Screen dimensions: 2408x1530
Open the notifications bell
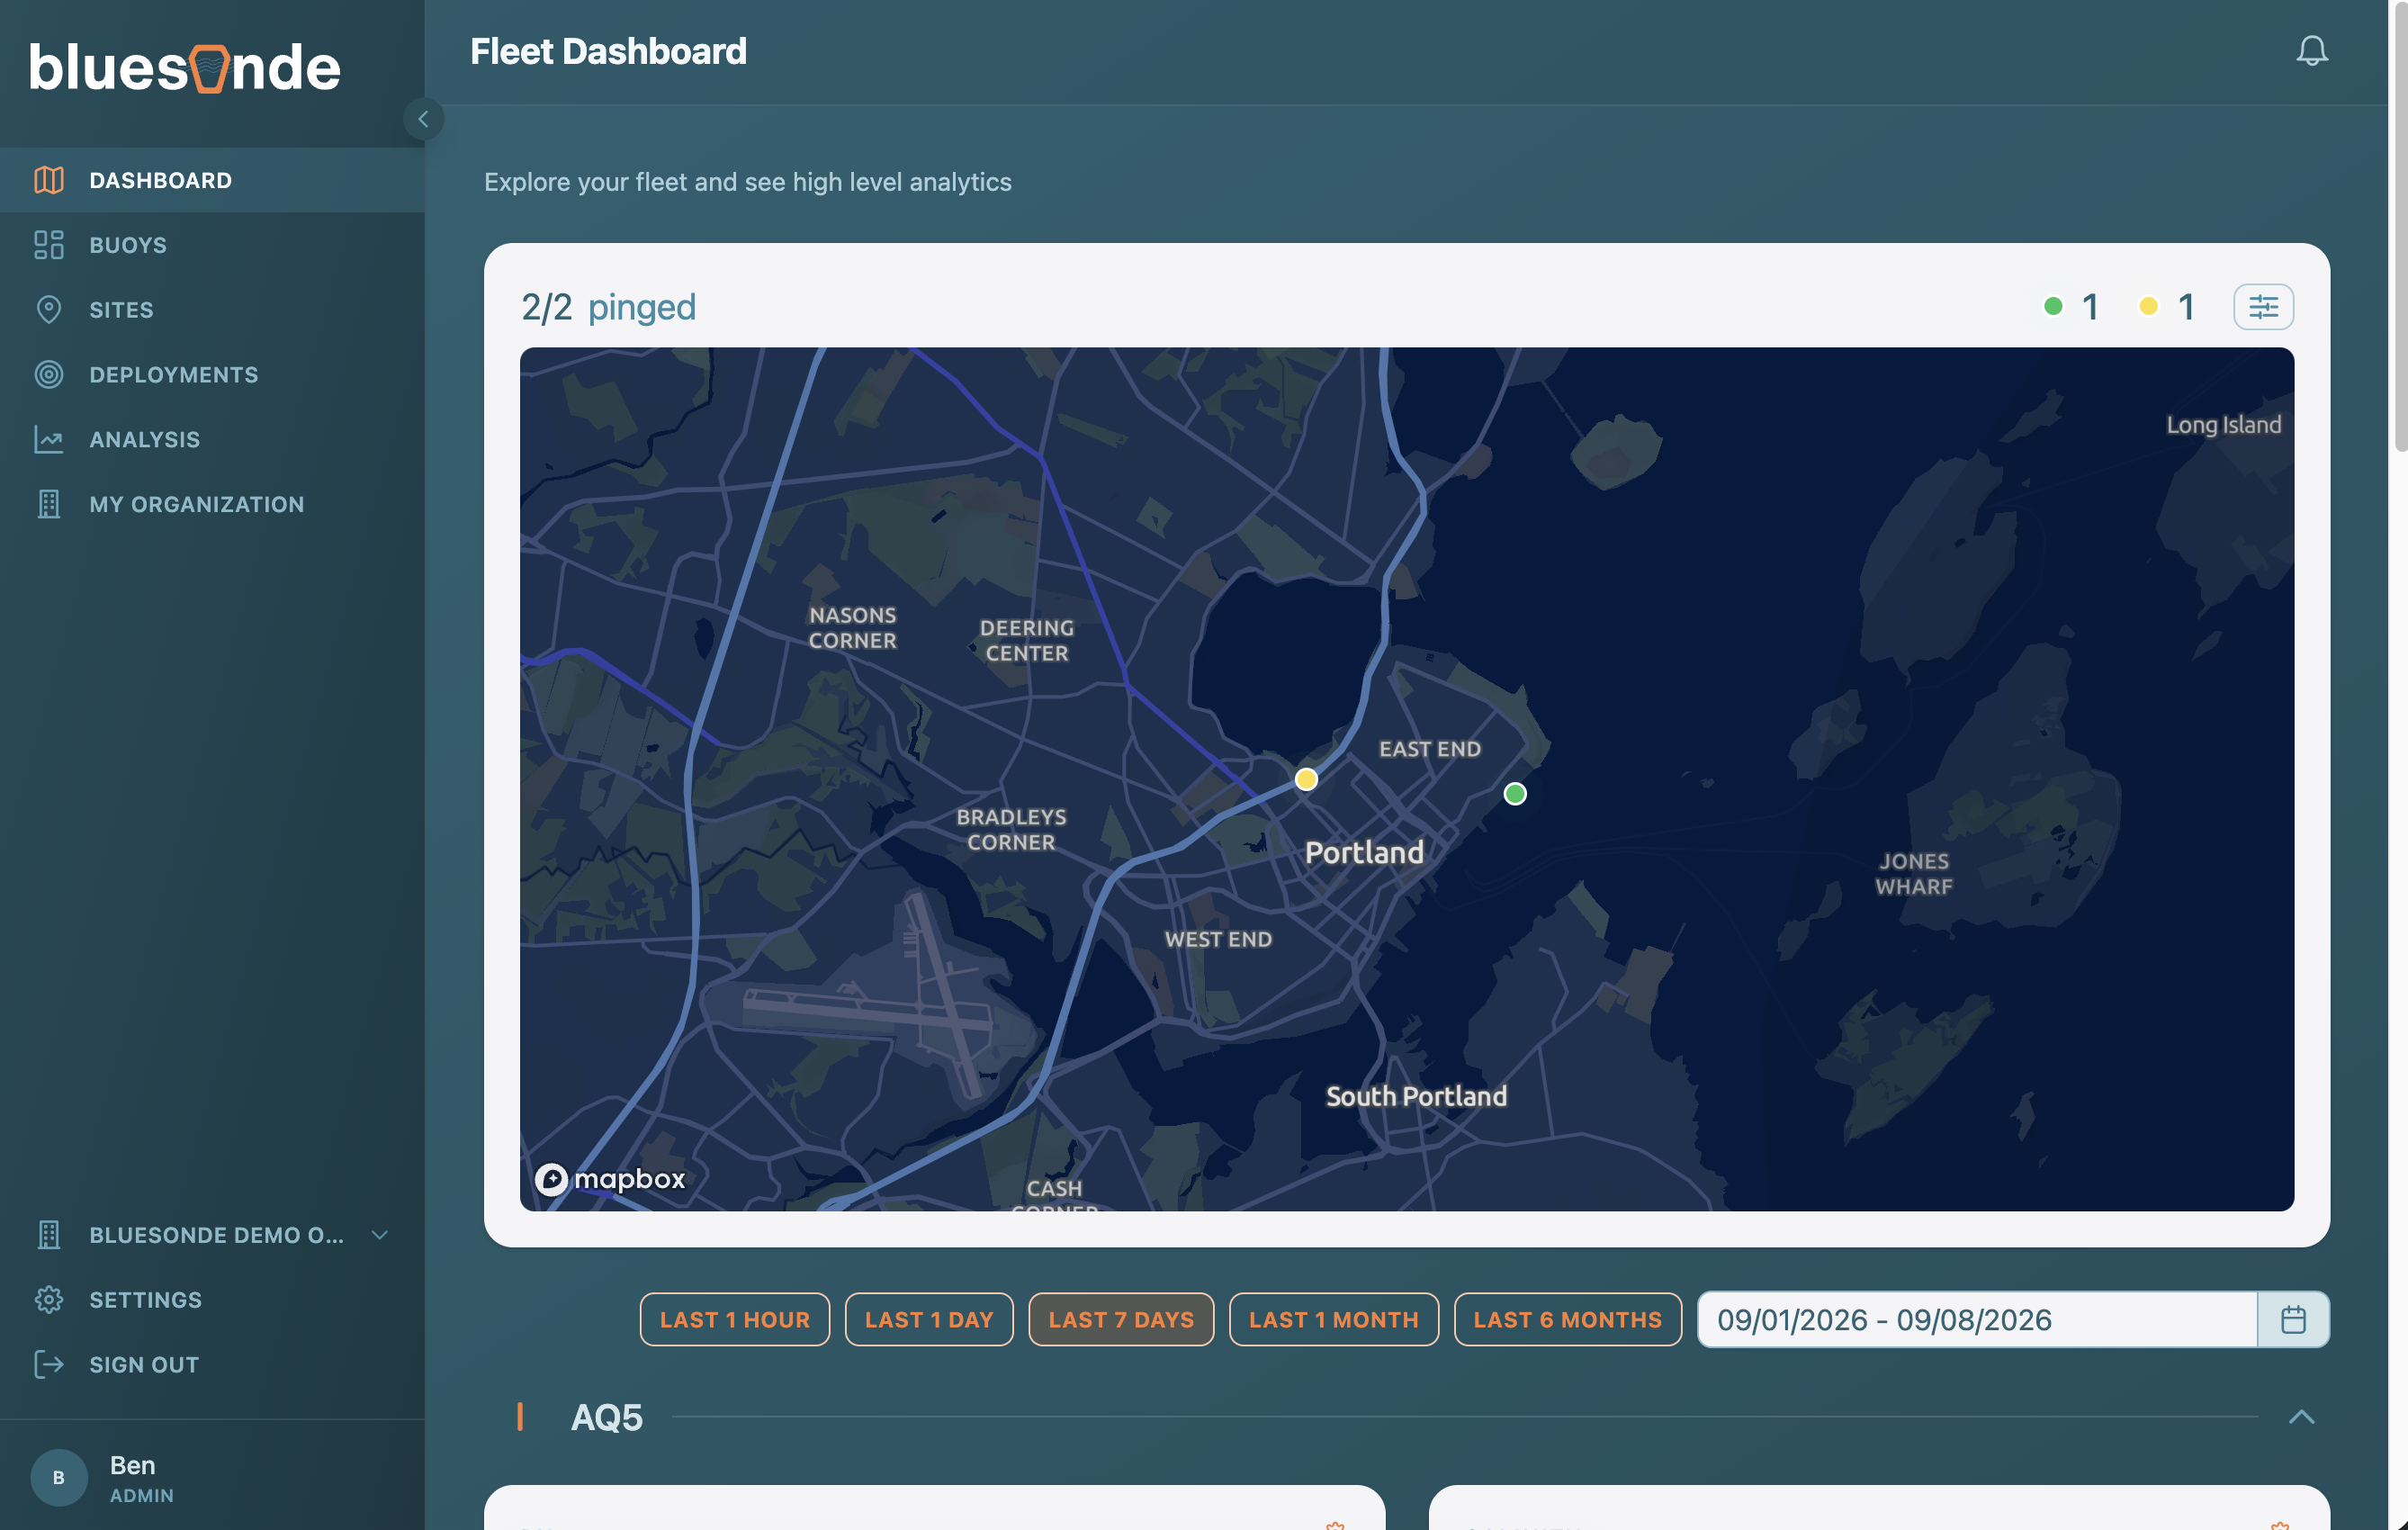2311,51
